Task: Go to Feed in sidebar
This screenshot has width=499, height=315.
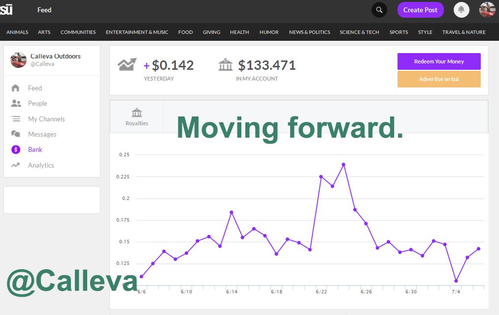Action: [x=35, y=88]
